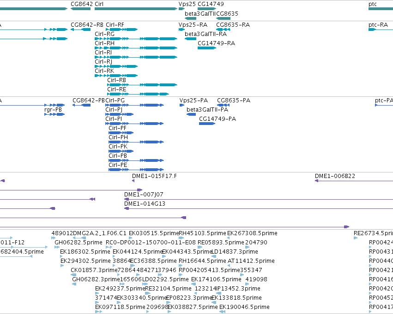Select the CG8635-PA protein label
This screenshot has height=314, width=393.
point(234,101)
